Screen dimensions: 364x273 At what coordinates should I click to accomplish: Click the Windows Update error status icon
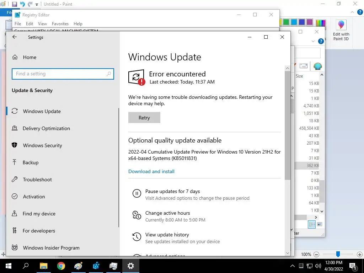(136, 77)
